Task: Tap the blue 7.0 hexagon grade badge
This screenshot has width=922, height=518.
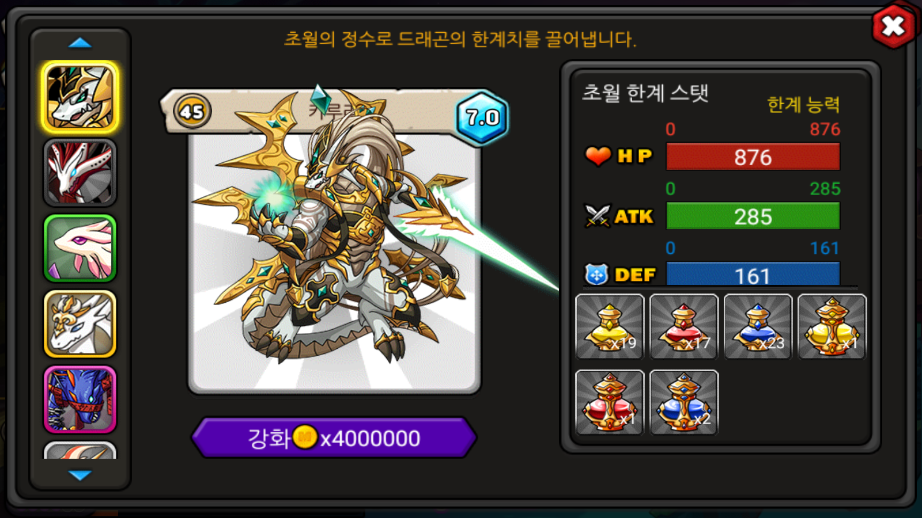Action: pos(482,118)
